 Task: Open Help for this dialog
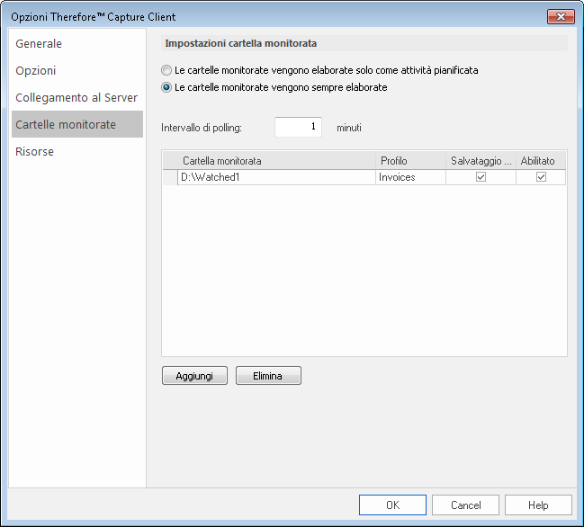[x=538, y=505]
